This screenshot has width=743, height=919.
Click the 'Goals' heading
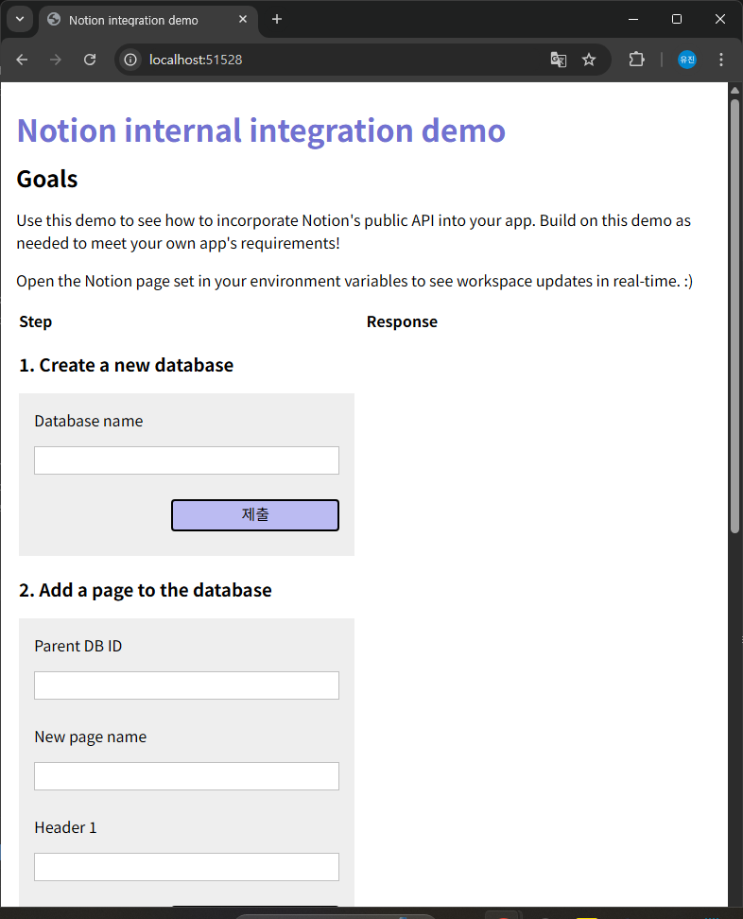[x=47, y=180]
